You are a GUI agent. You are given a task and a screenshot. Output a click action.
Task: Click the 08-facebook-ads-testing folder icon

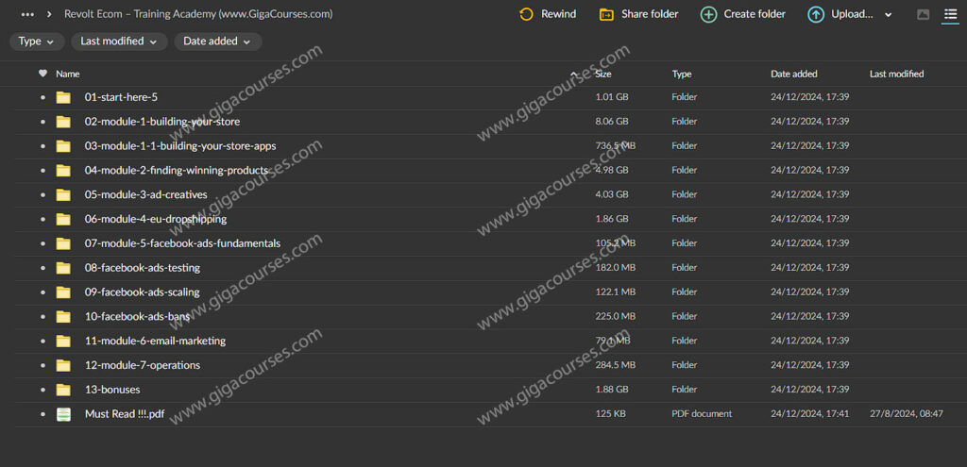[x=63, y=268]
